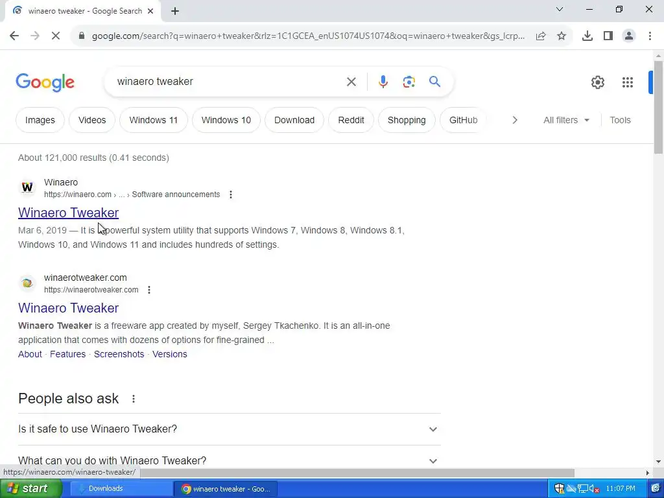The image size is (664, 498).
Task: Open more options for winaero.com result
Action: 230,195
